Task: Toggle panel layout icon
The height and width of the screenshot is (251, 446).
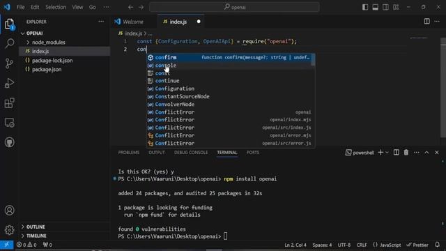Action: tap(375, 7)
